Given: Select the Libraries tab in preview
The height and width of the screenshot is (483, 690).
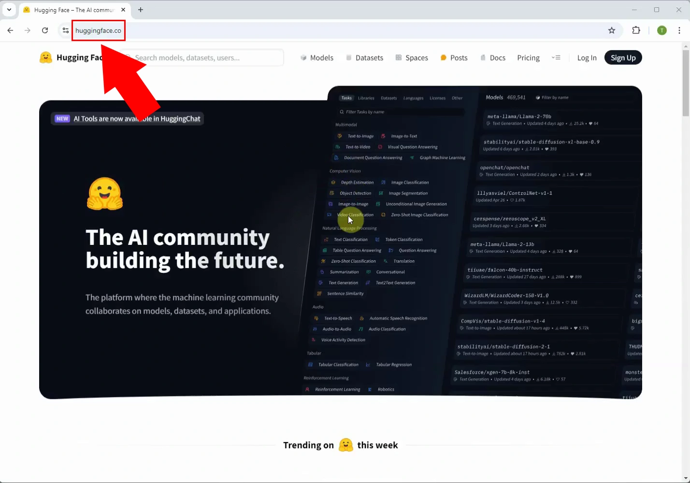Looking at the screenshot, I should pos(366,98).
